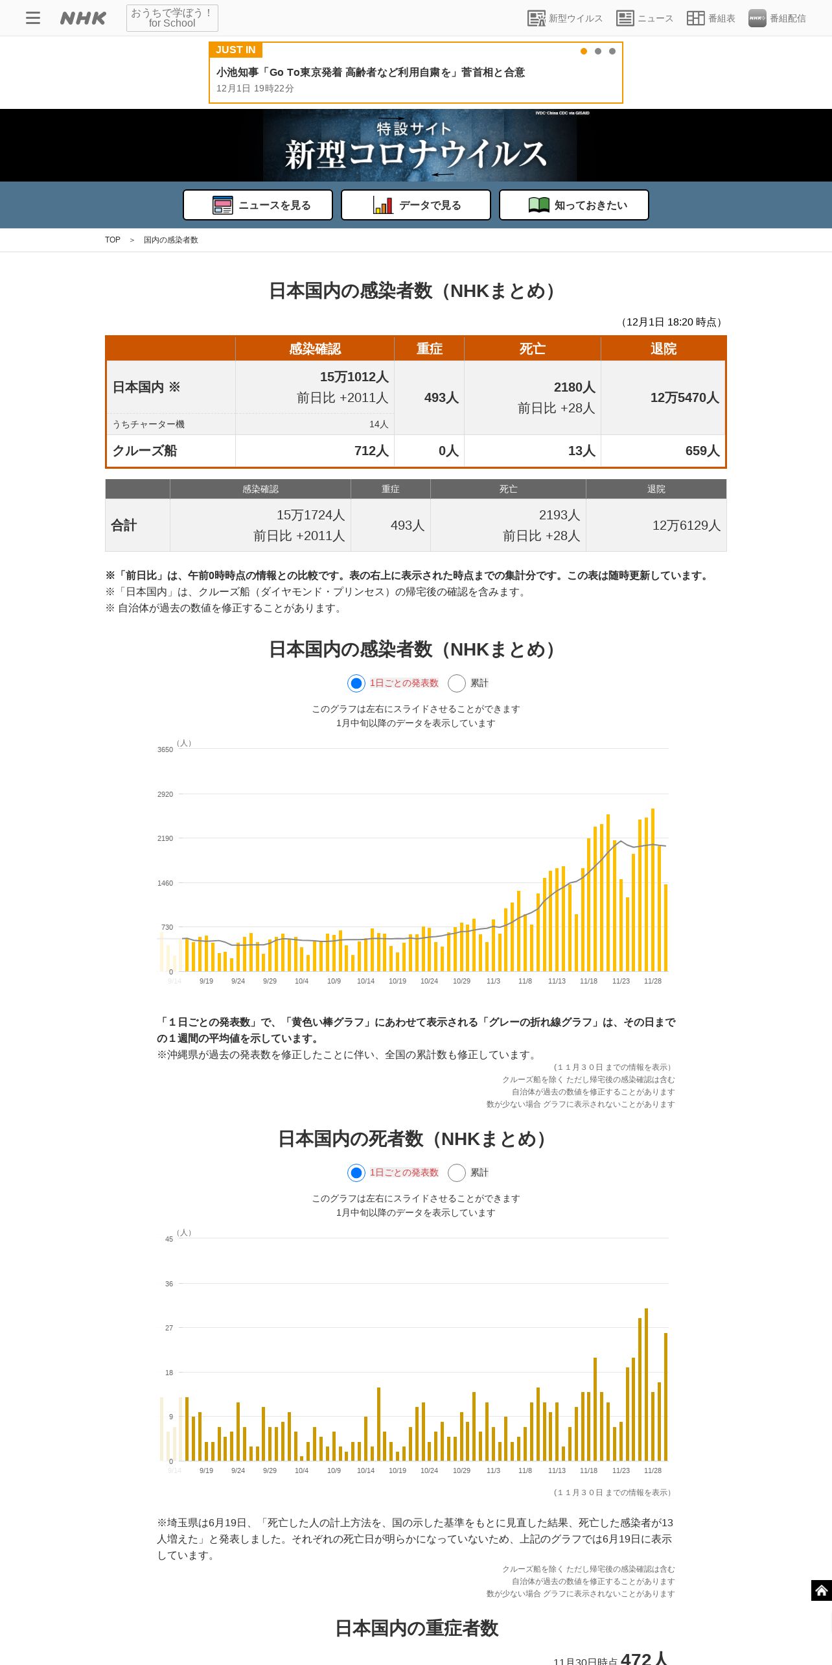Click the 感染確認 column header in the orange table
The image size is (832, 1665).
[315, 349]
